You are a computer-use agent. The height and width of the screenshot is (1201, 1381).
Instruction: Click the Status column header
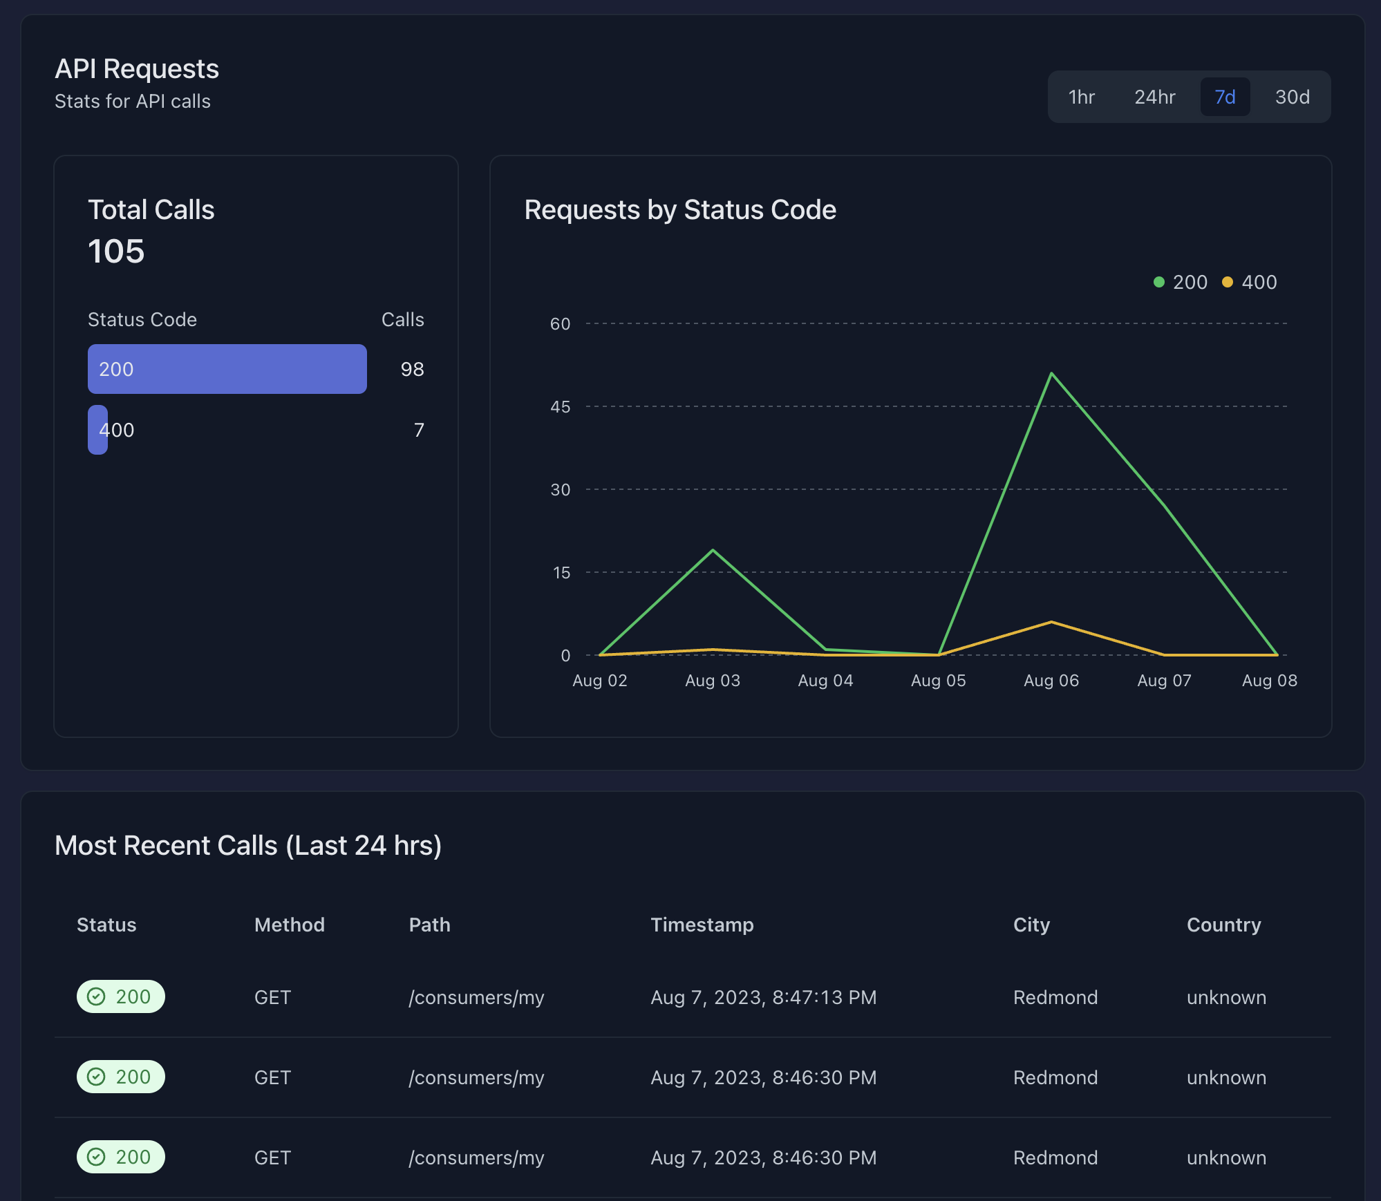click(x=106, y=925)
